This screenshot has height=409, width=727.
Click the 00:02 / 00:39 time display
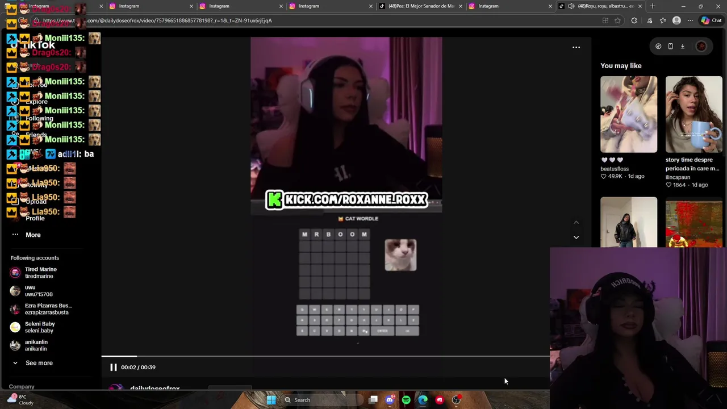click(138, 368)
